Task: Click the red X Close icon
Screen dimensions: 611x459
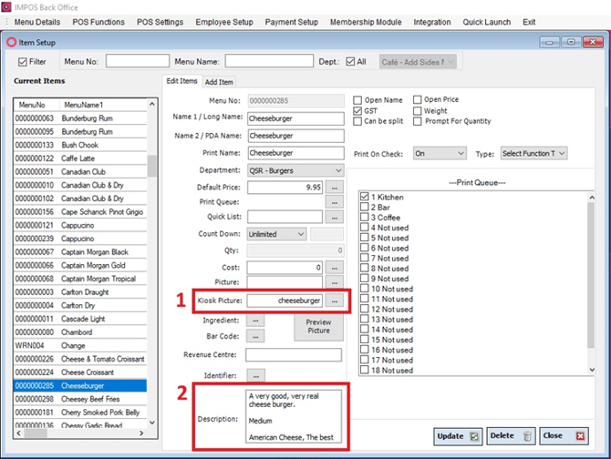Action: pyautogui.click(x=580, y=436)
